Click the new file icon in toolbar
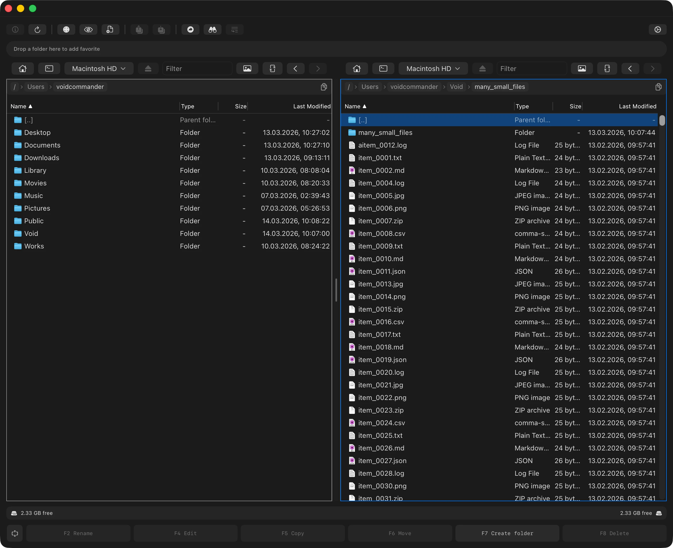 (x=110, y=30)
